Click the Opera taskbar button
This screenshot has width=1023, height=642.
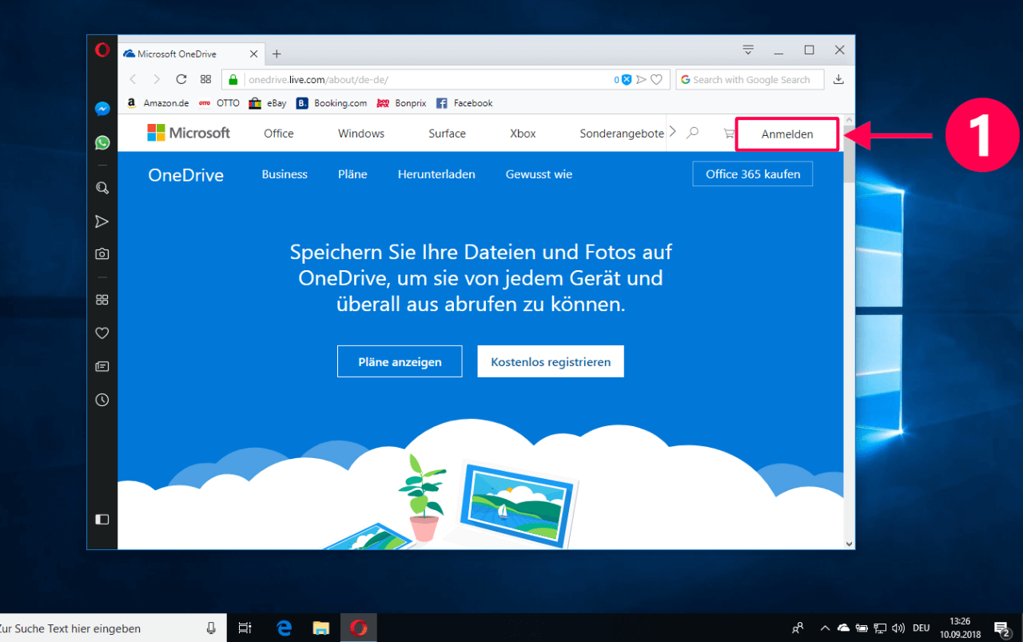359,628
